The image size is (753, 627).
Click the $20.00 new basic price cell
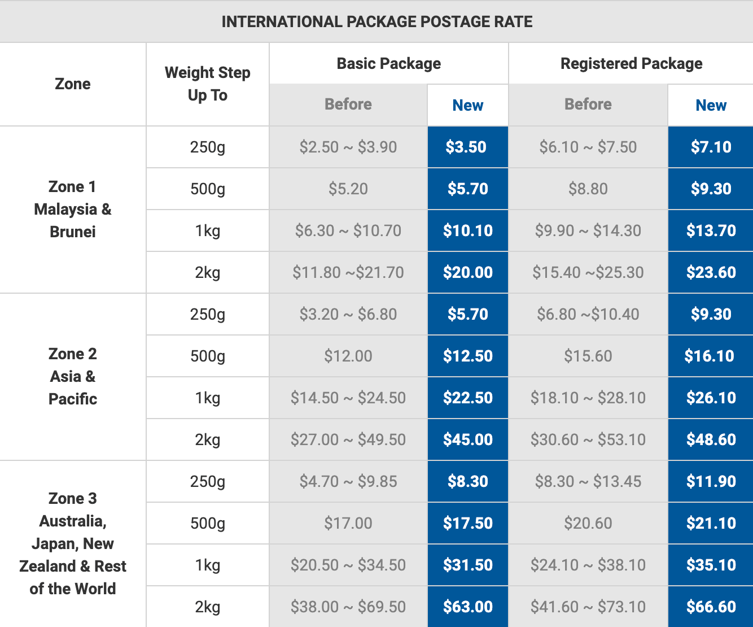(x=468, y=273)
